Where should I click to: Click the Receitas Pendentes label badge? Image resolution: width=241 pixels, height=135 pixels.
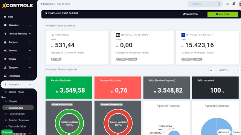(62, 105)
